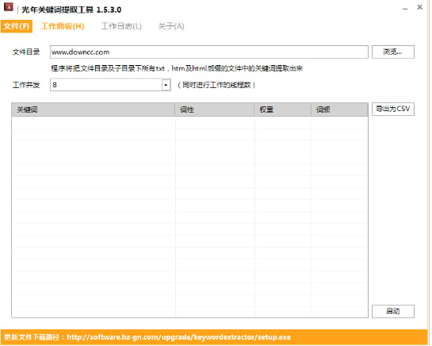The width and height of the screenshot is (432, 346).
Task: Minimize the window
Action: pos(405,9)
